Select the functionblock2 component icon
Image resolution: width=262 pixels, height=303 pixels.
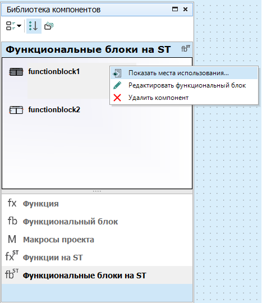tap(16, 110)
